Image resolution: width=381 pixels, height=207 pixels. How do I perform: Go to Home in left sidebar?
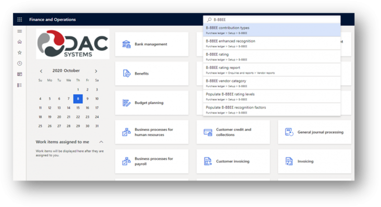20,42
